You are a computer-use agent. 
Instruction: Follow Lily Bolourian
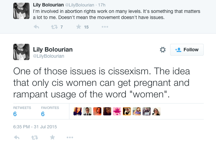(187, 50)
